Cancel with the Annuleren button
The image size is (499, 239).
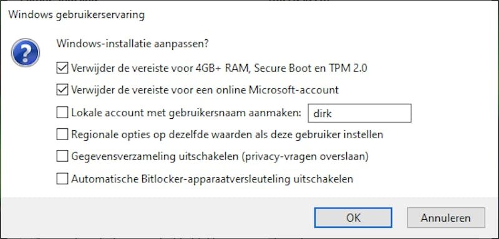coord(446,218)
